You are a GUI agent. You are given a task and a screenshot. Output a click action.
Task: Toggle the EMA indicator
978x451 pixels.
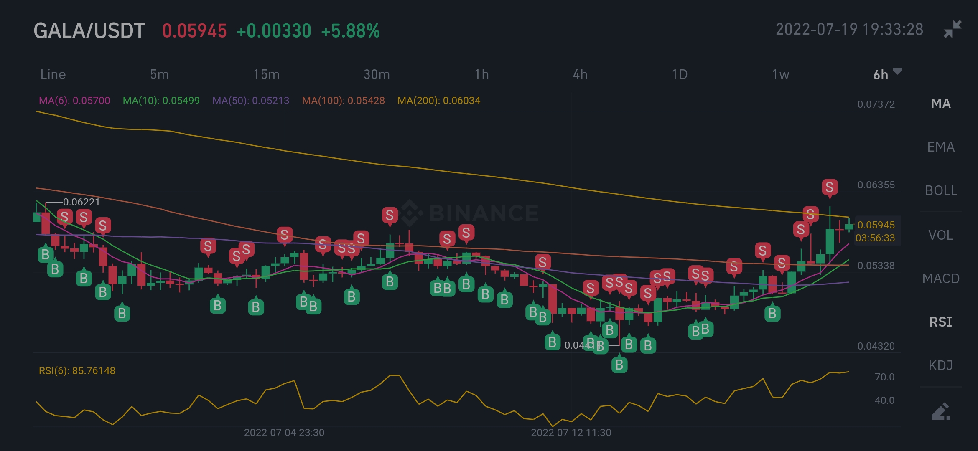point(941,147)
